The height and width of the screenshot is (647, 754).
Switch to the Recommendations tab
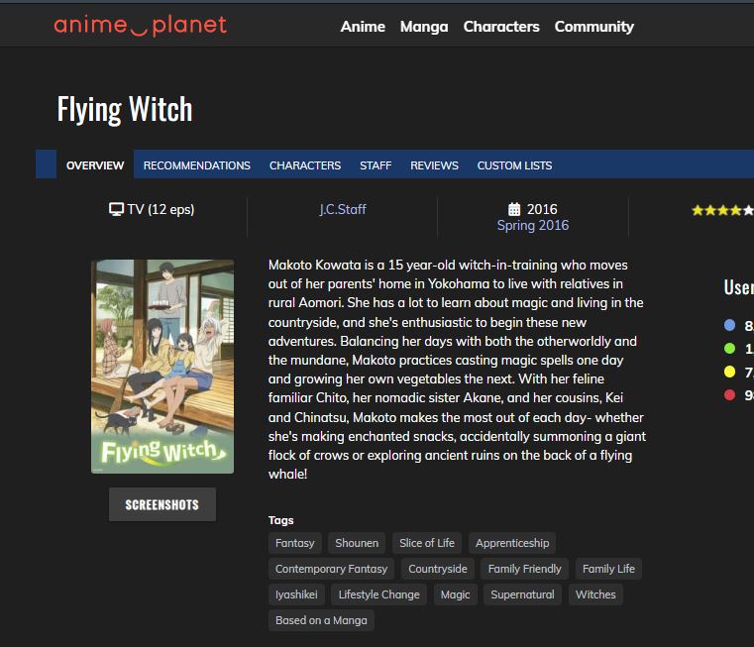[x=197, y=165]
